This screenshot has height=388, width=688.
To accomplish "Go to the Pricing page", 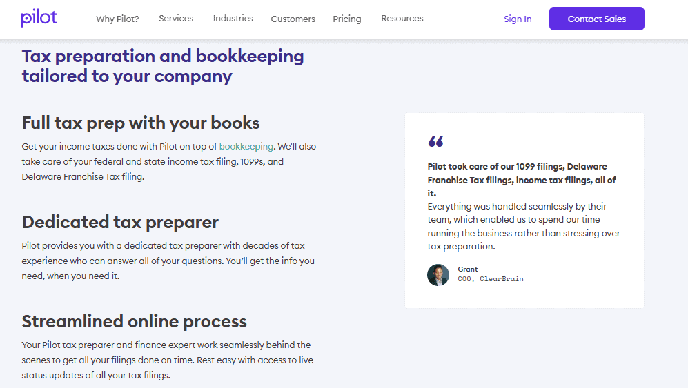I will pos(346,19).
